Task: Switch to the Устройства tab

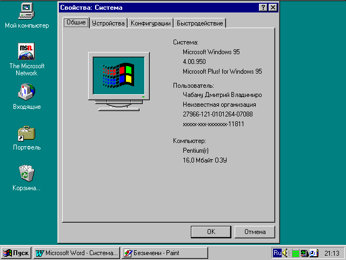Action: [x=108, y=23]
